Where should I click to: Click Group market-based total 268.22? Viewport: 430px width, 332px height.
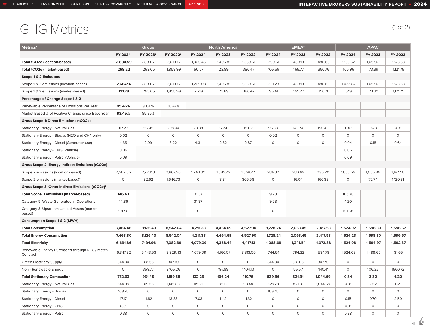(x=124, y=69)
